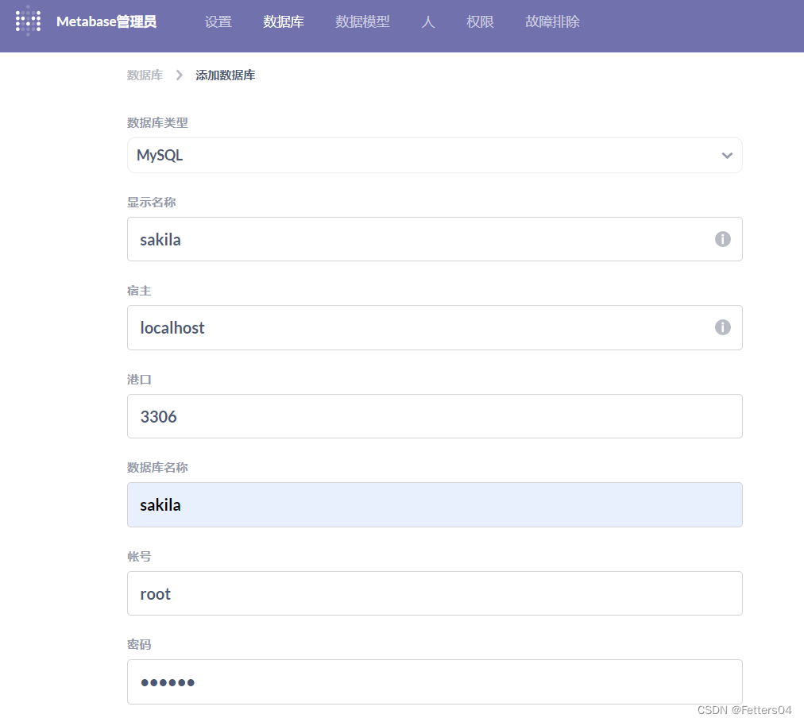804x722 pixels.
Task: Click the 显示名称 label
Action: click(x=151, y=203)
